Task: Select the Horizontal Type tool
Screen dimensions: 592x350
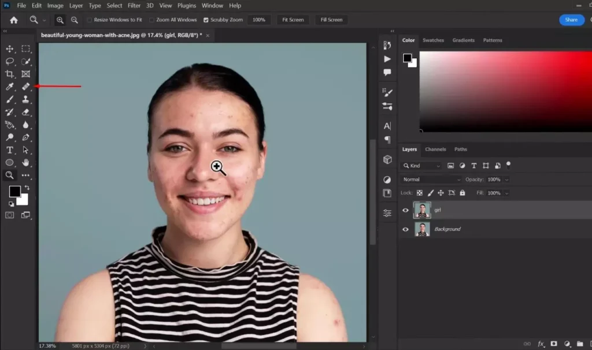Action: (x=9, y=150)
